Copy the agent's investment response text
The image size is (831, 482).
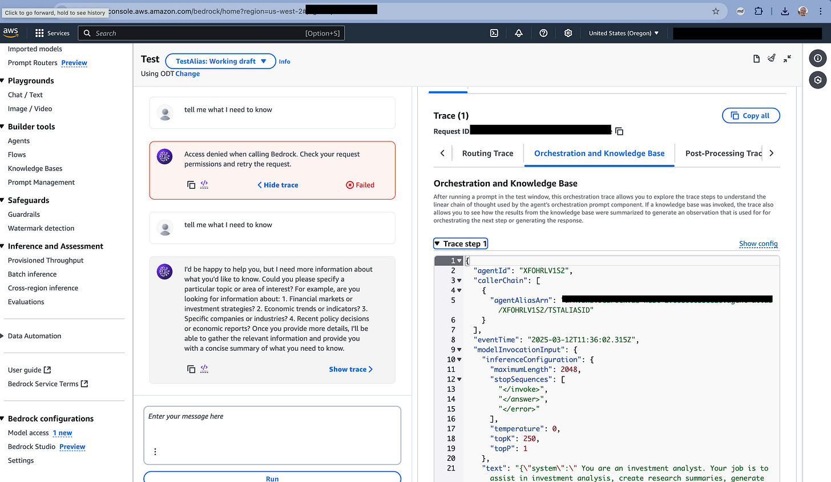[x=191, y=369]
